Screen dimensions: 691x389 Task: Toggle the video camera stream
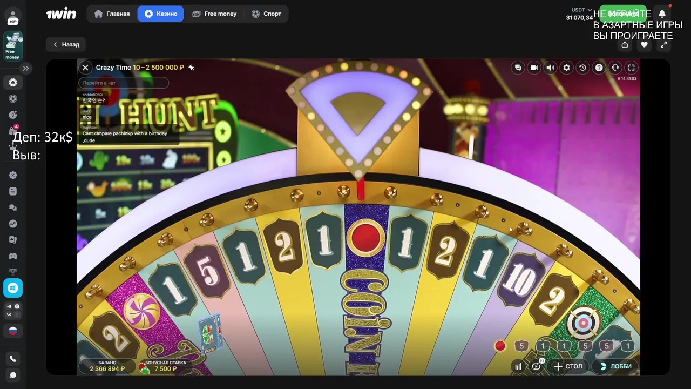(534, 68)
